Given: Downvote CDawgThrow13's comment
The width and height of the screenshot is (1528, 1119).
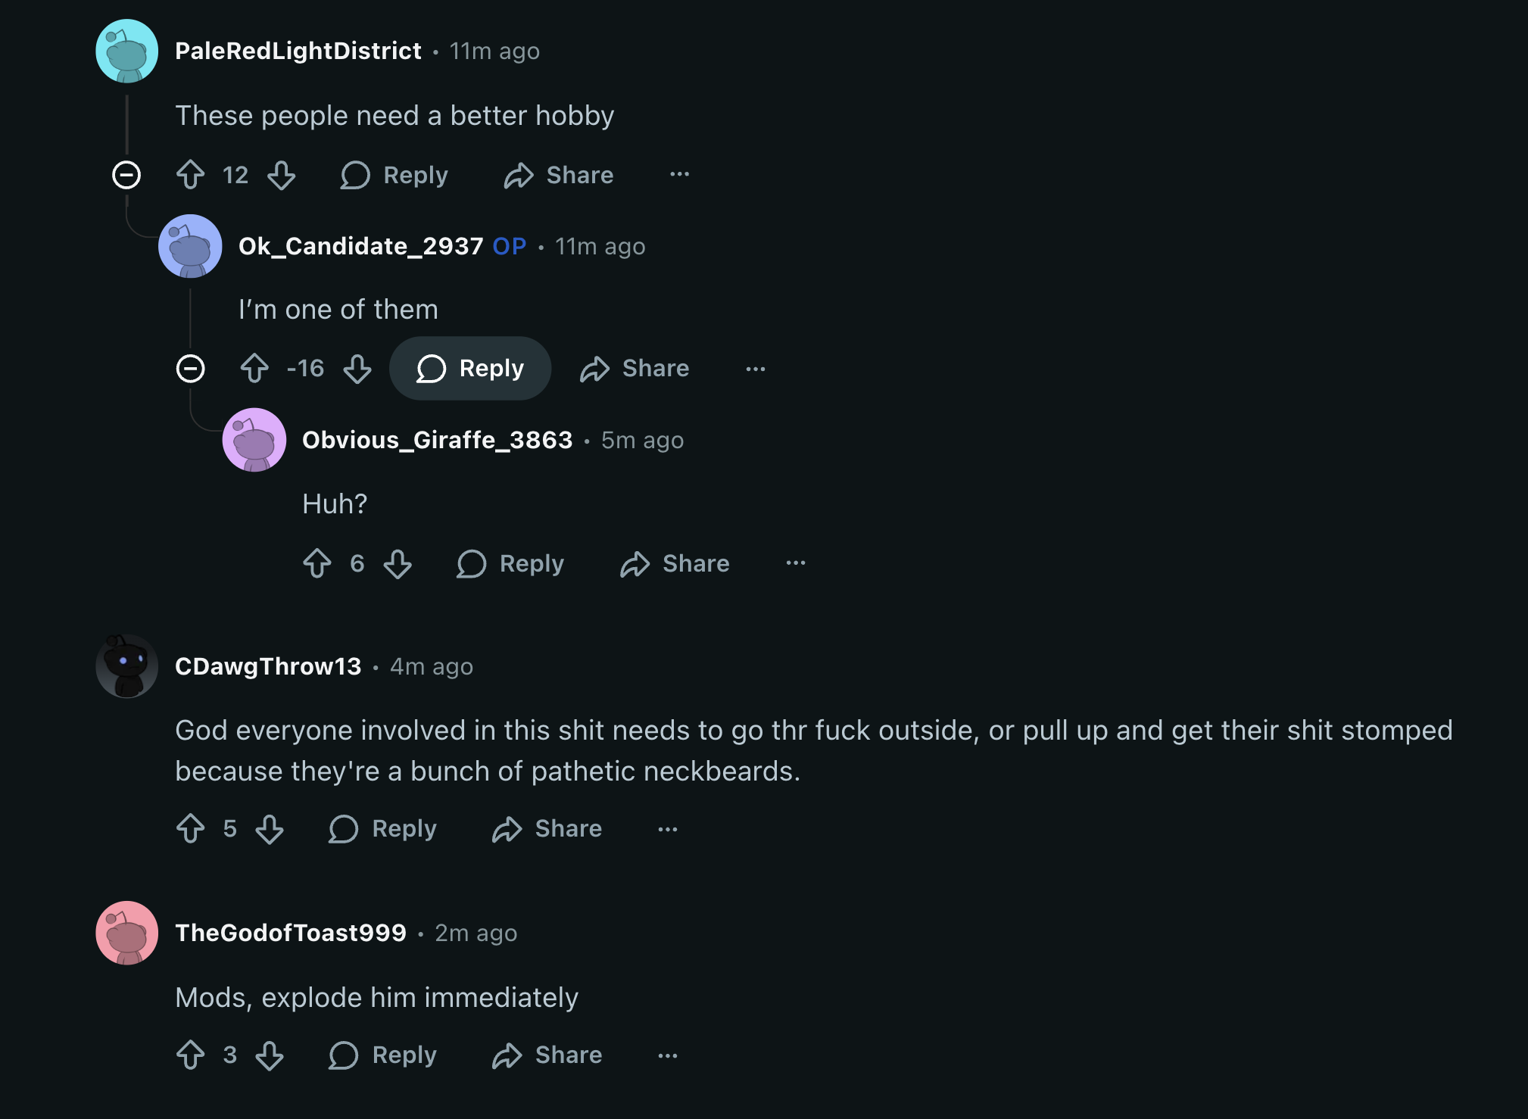Looking at the screenshot, I should click(x=270, y=829).
